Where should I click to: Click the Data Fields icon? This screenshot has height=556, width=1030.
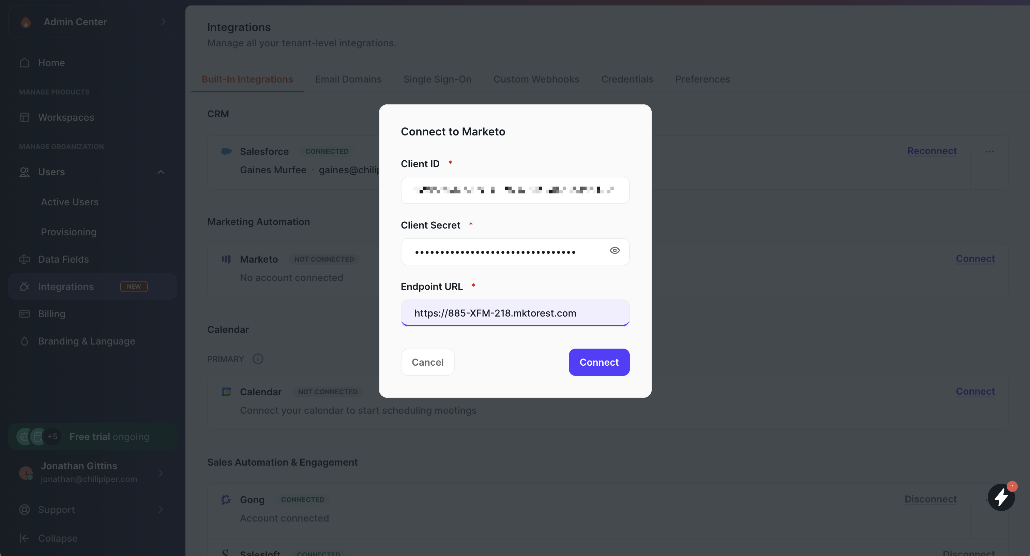click(x=25, y=259)
